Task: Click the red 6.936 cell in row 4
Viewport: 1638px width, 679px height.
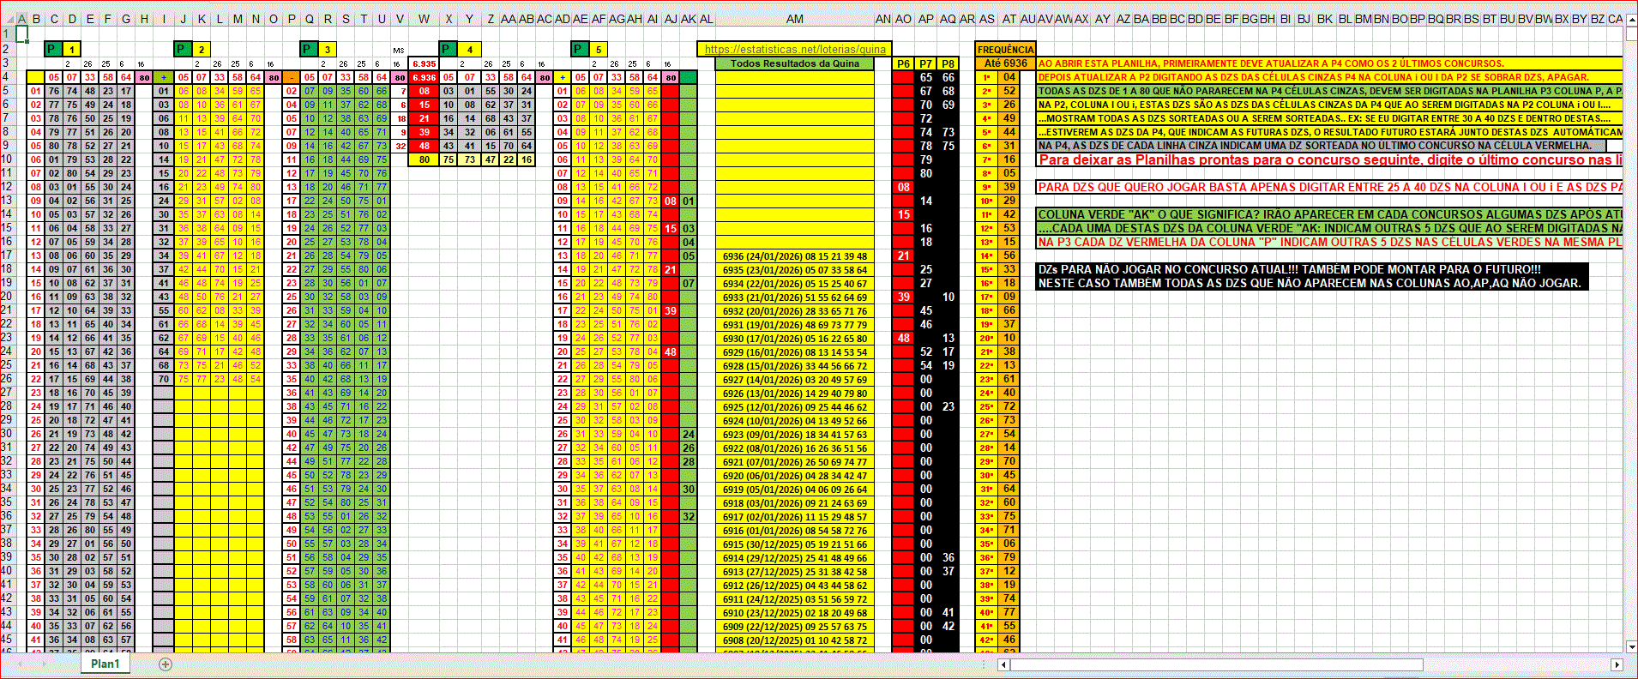Action: (x=424, y=77)
